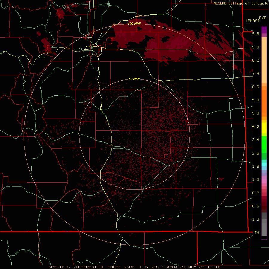Click the 9.0 scale value
The height and width of the screenshot is (269, 269).
[x=256, y=47]
